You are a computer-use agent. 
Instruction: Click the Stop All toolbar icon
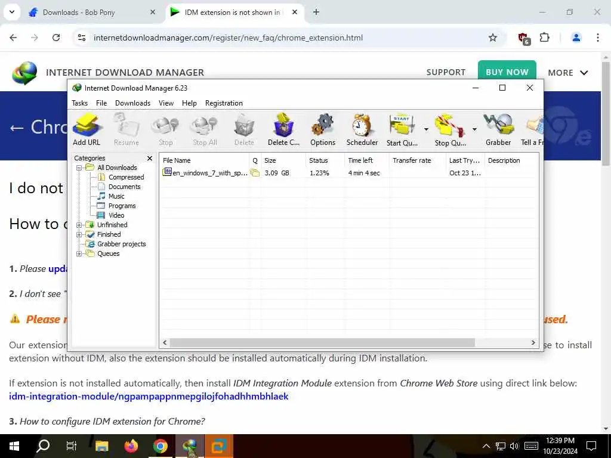205,129
